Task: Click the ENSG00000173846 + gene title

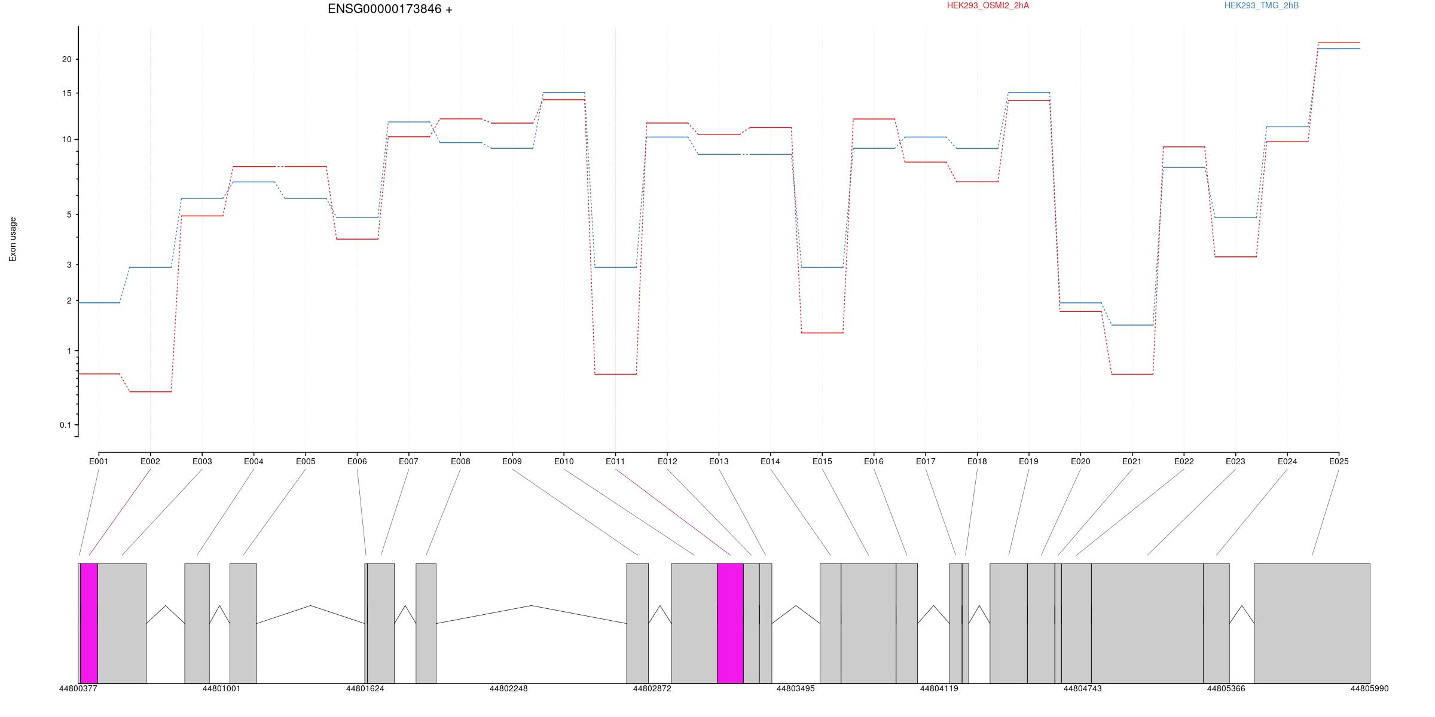Action: [x=390, y=9]
